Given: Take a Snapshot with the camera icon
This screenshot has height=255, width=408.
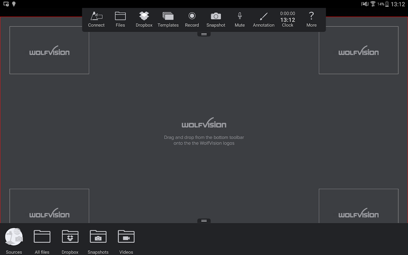Looking at the screenshot, I should (216, 19).
